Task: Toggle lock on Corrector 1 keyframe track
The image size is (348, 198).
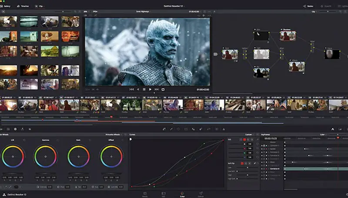Action: click(x=264, y=146)
